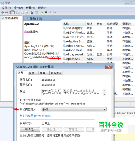Click the Back arrow toolbar icon
The width and height of the screenshot is (135, 141).
2,12
